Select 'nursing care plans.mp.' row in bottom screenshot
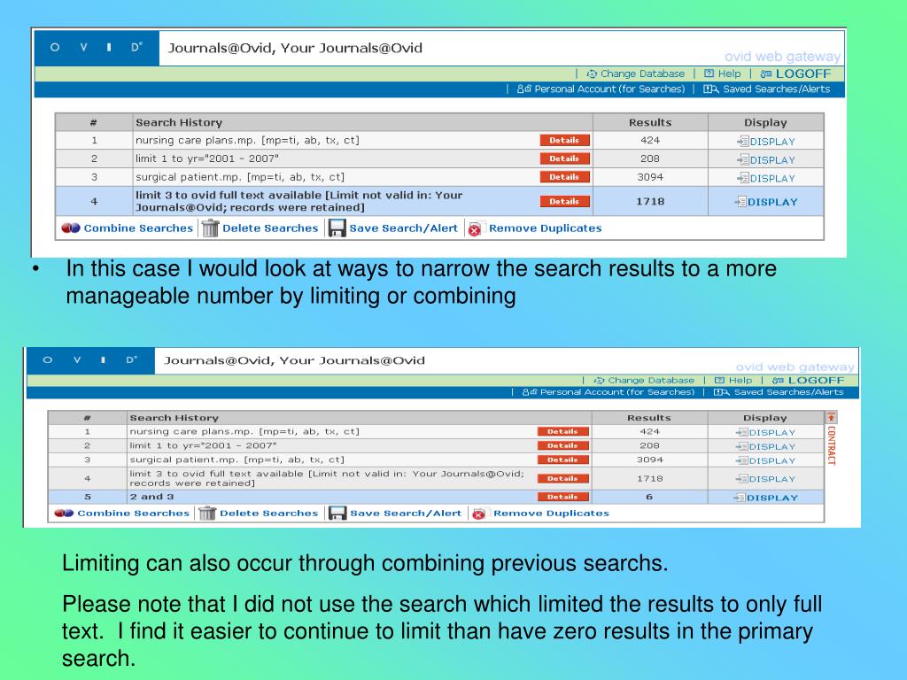Viewport: 907px width, 680px height. 436,431
